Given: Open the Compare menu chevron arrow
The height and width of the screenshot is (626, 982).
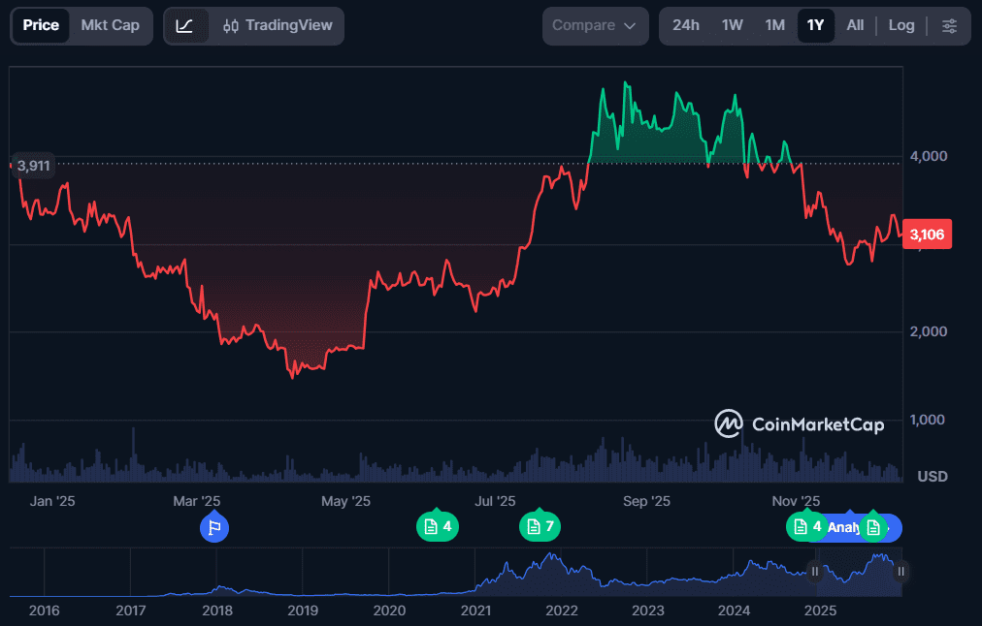Looking at the screenshot, I should (x=630, y=25).
